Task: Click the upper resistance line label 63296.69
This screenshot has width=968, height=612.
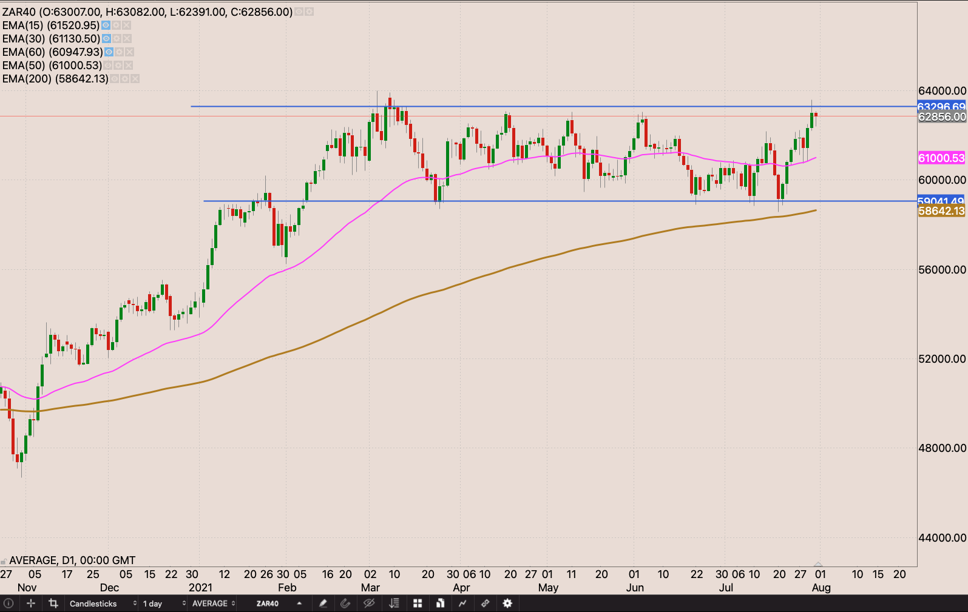Action: 941,107
